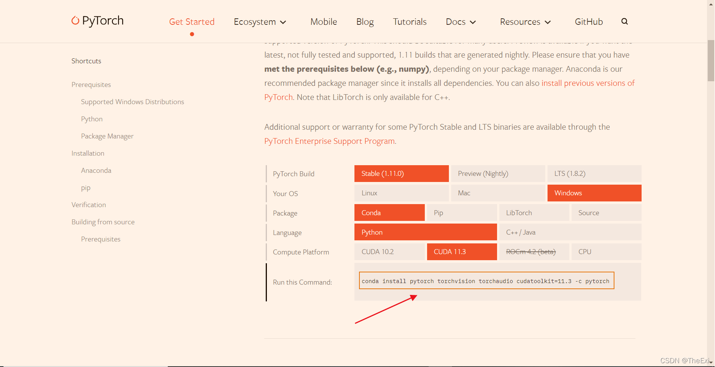Open the PyTorch Enterprise Support Program link
The width and height of the screenshot is (715, 367).
pyautogui.click(x=330, y=141)
